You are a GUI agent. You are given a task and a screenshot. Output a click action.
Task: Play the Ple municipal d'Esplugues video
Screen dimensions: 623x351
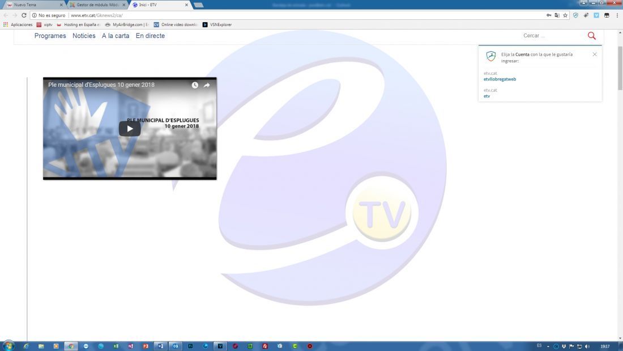click(x=130, y=129)
